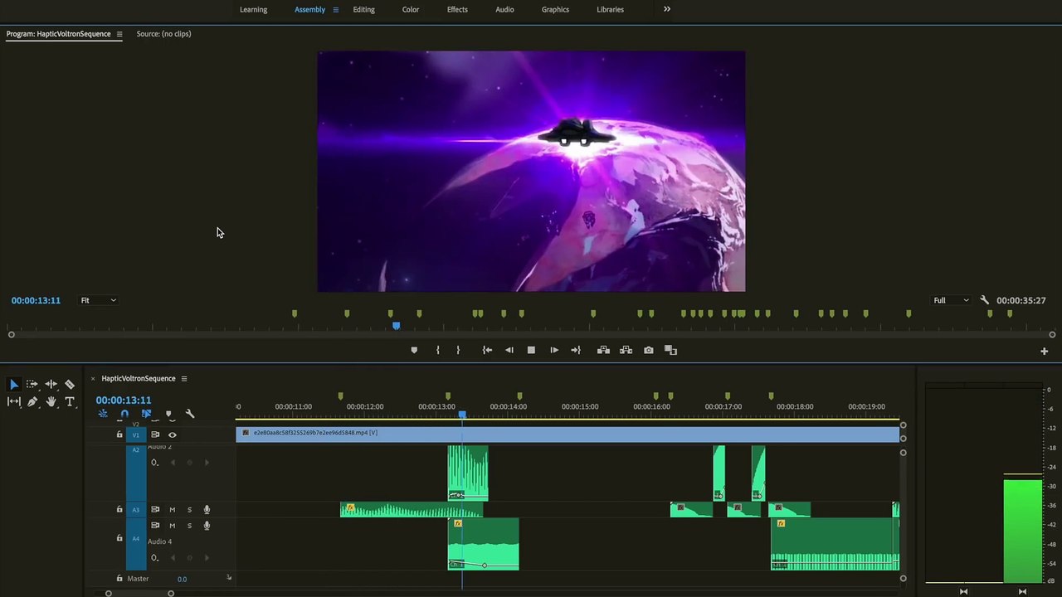Select the Type tool
This screenshot has height=597, width=1062.
[x=70, y=401]
